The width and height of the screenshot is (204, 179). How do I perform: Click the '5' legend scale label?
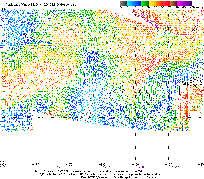coord(127,7)
